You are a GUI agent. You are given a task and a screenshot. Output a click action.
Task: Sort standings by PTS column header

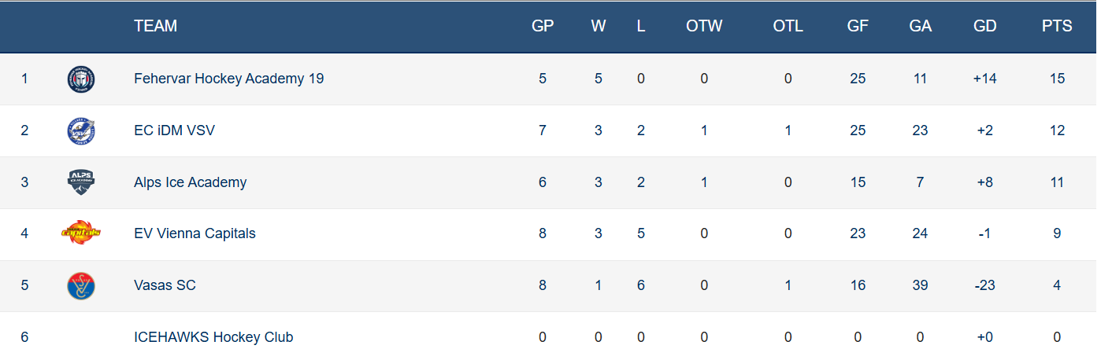click(x=1057, y=26)
